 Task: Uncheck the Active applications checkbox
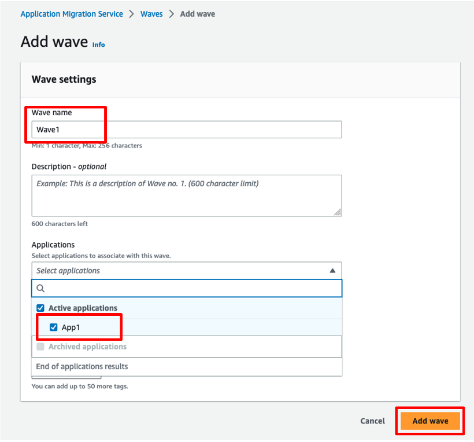[40, 308]
